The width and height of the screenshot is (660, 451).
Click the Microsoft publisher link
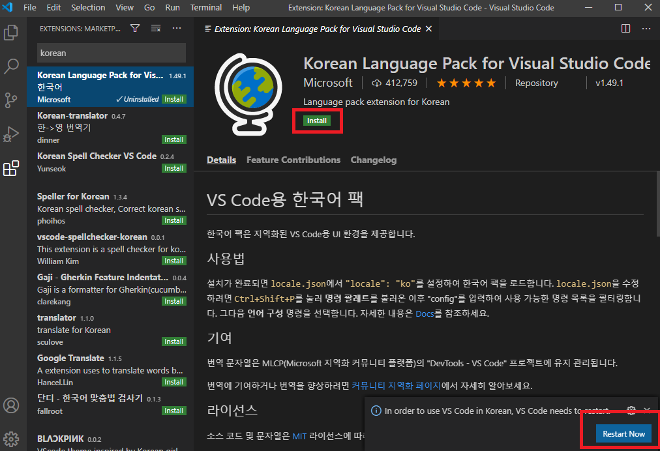point(328,83)
